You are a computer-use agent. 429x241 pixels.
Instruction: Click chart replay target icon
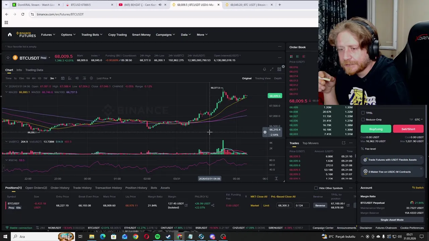91,78
